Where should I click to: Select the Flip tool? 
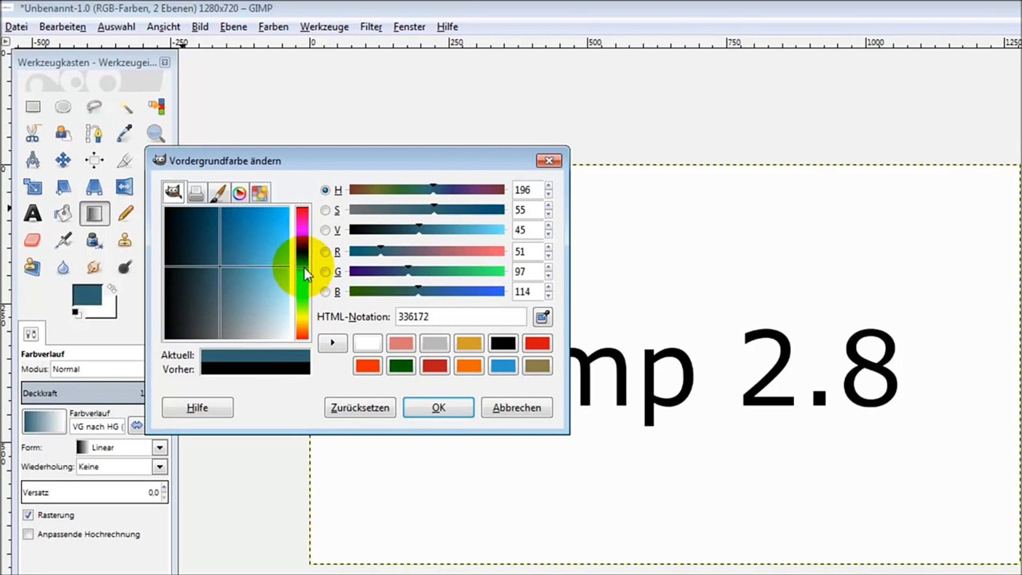126,187
